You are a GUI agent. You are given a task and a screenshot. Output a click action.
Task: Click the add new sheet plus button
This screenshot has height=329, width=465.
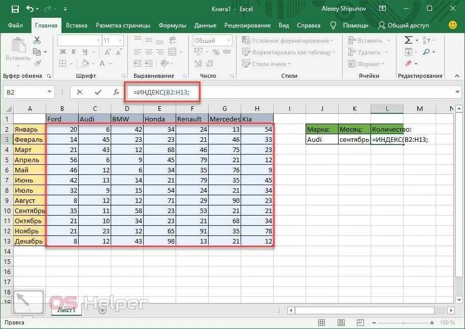pos(103,310)
